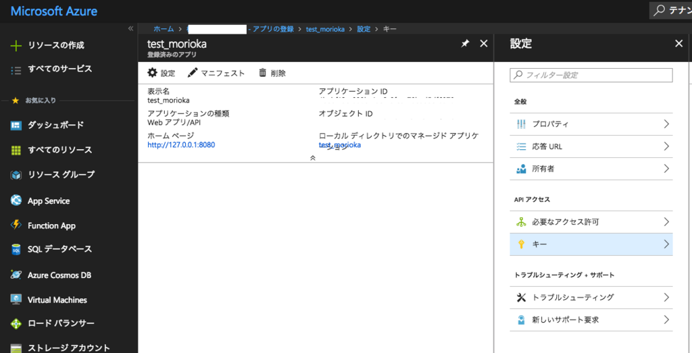Click the ストレージ アカウント icon

click(x=16, y=348)
